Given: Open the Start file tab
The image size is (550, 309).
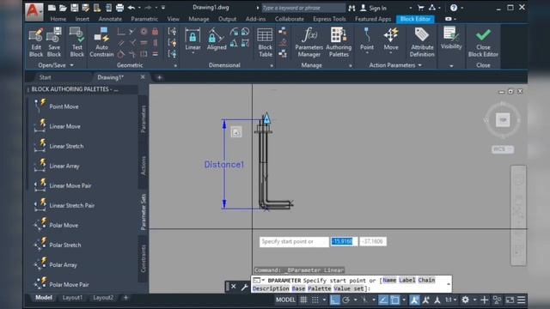Looking at the screenshot, I should [x=45, y=77].
